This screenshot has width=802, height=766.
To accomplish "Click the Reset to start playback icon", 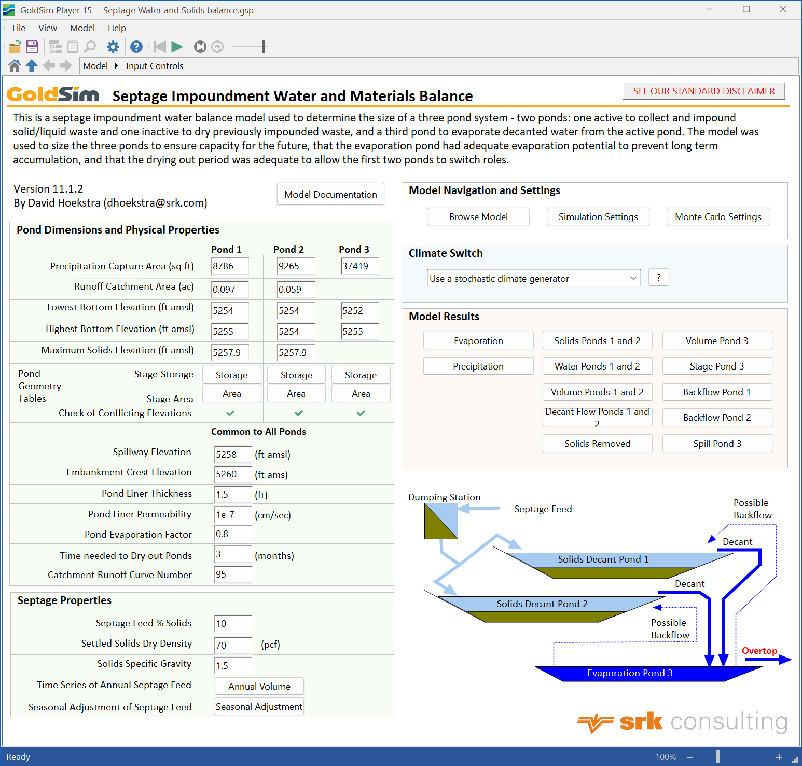I will tap(160, 47).
